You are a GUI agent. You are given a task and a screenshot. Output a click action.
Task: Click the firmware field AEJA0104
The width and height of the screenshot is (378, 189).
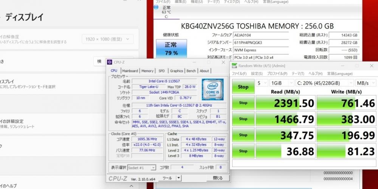pyautogui.click(x=261, y=35)
